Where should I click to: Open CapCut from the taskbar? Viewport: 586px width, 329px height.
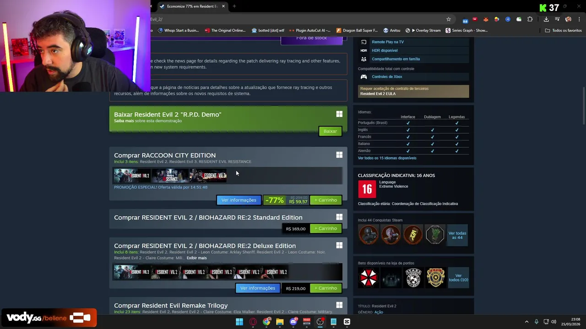click(347, 322)
